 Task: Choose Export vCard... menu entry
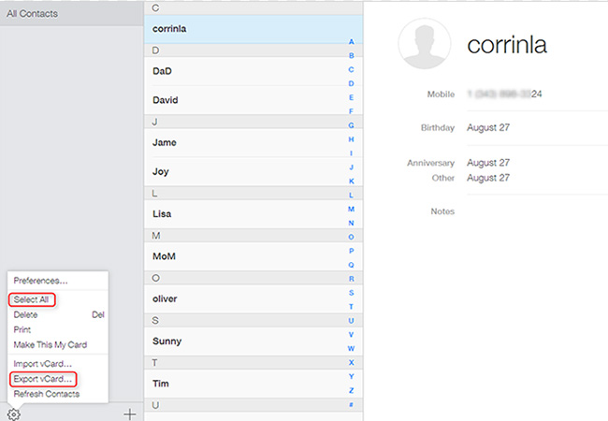click(x=43, y=379)
